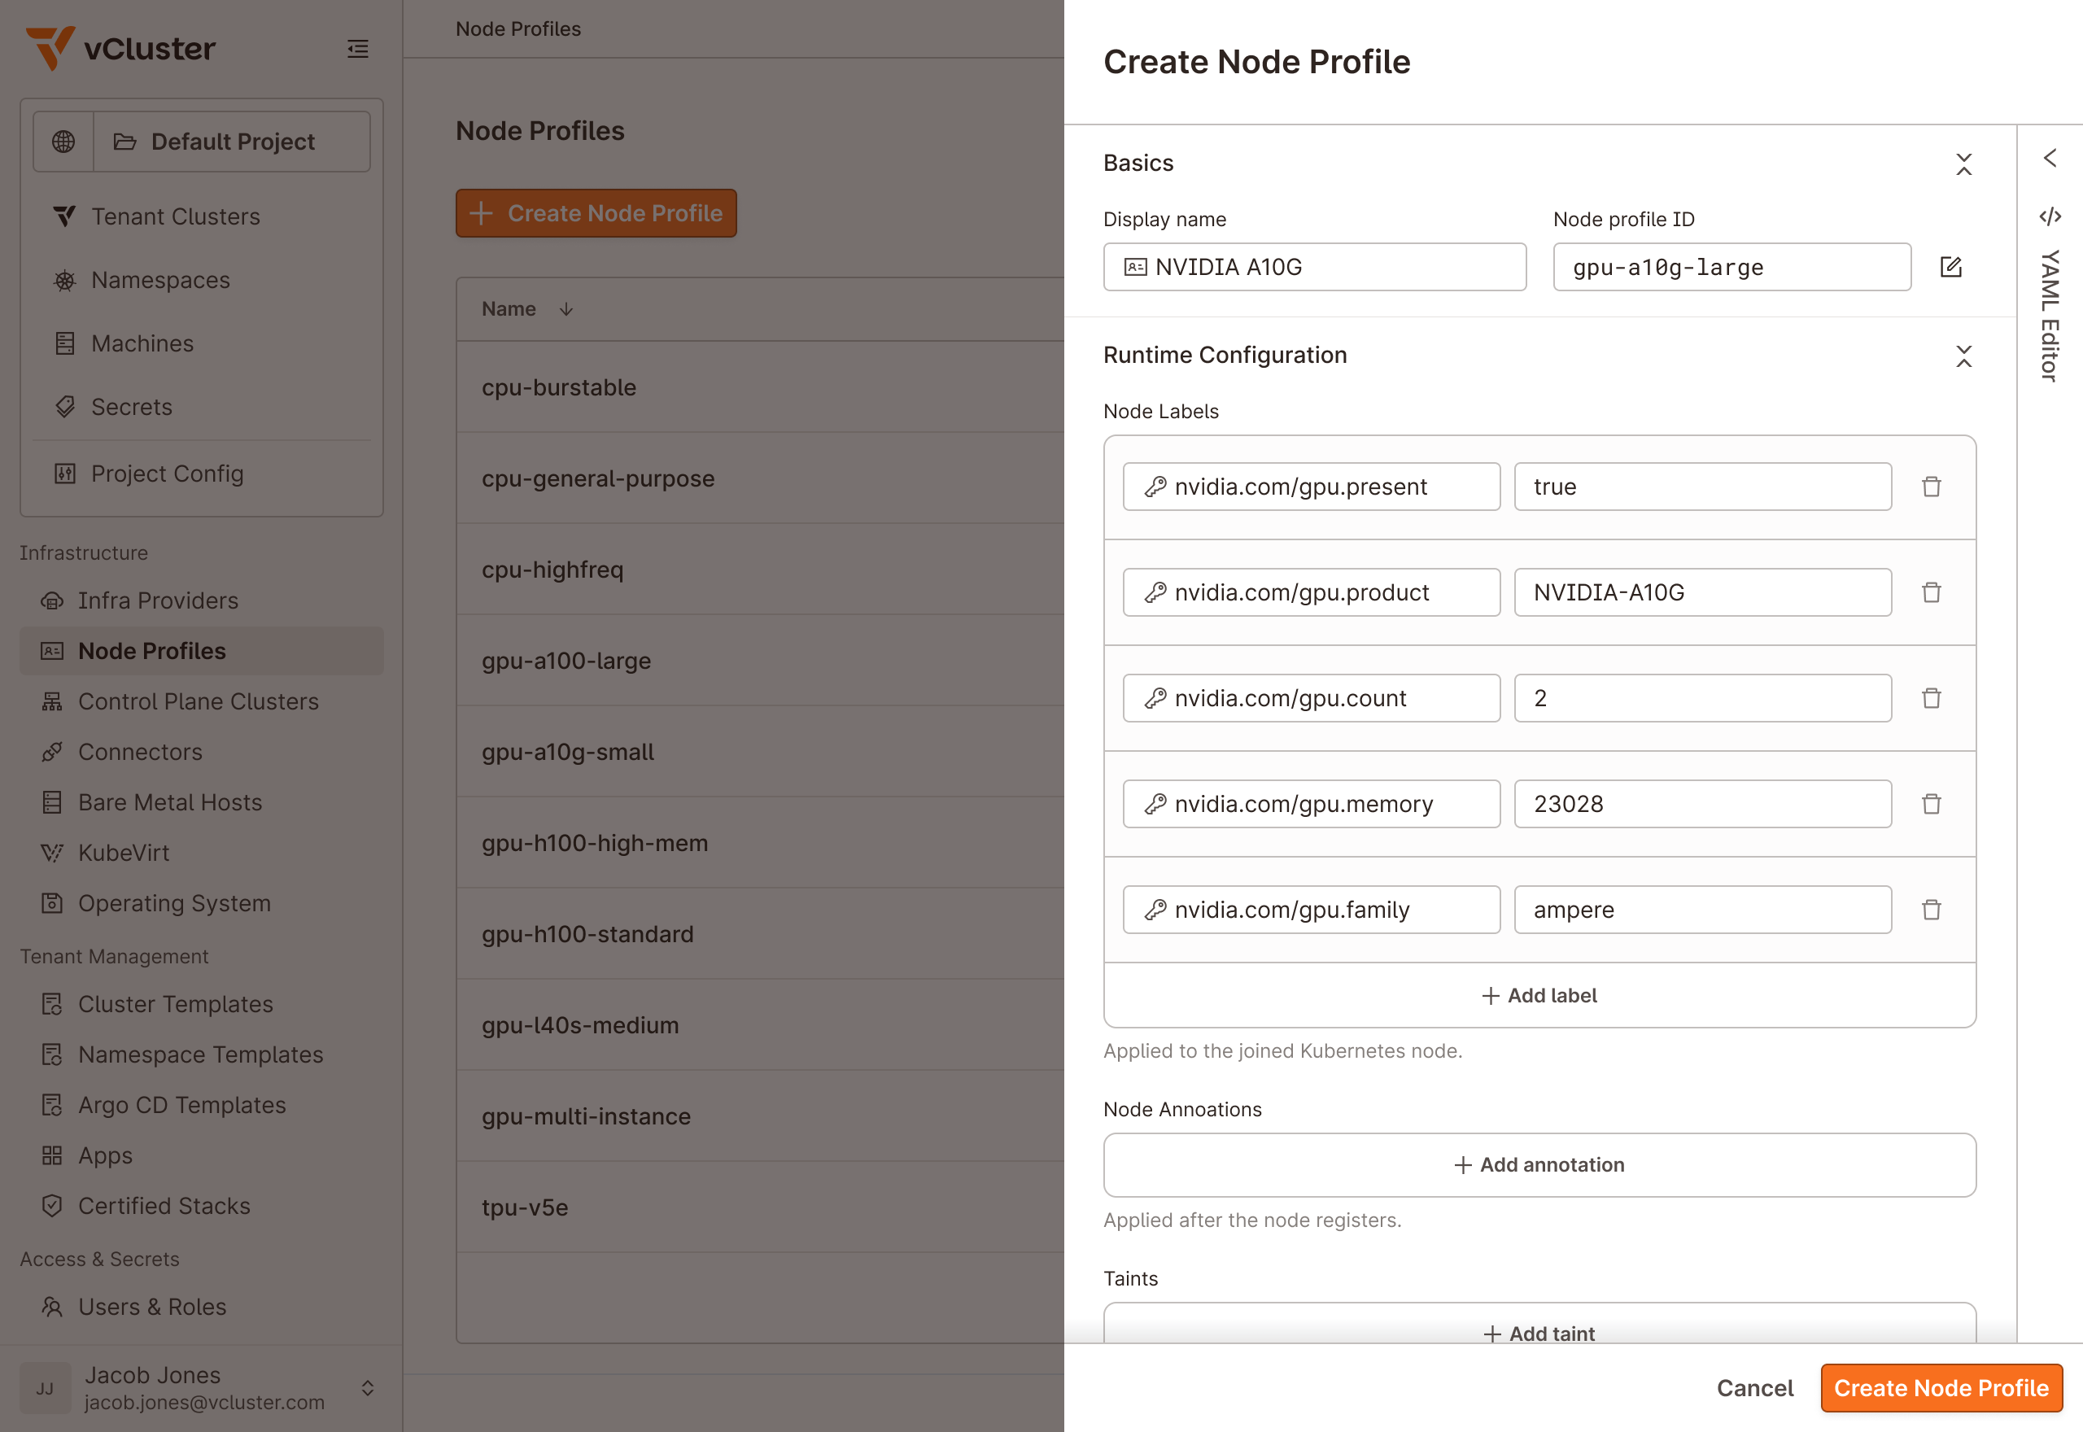Edit the Node profile ID
Screen dimensions: 2083x1432
coord(1951,267)
